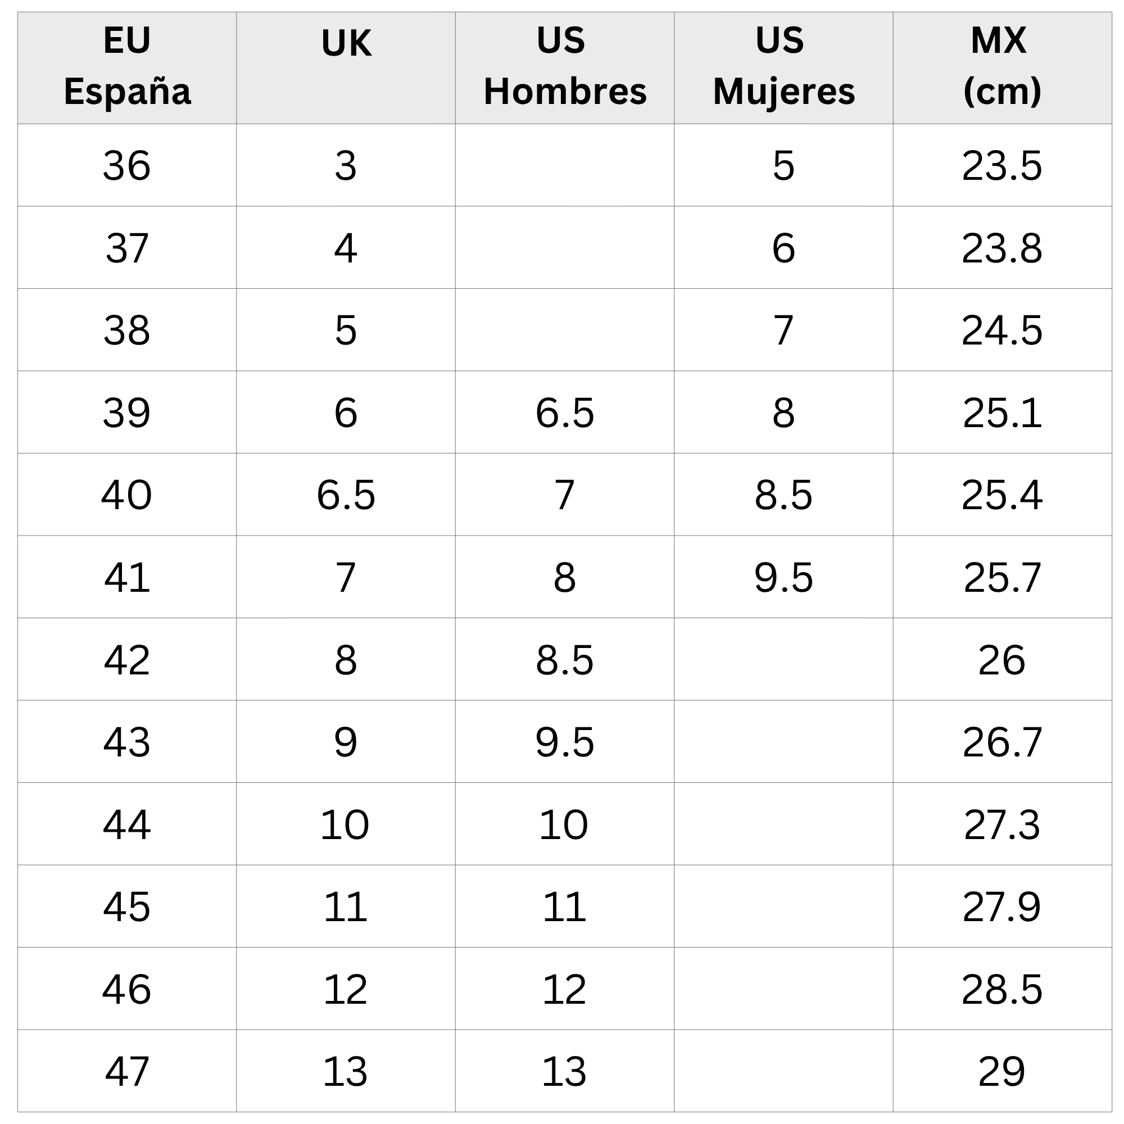The width and height of the screenshot is (1124, 1124).
Task: Click the EU size 47 cell
Action: [127, 1072]
